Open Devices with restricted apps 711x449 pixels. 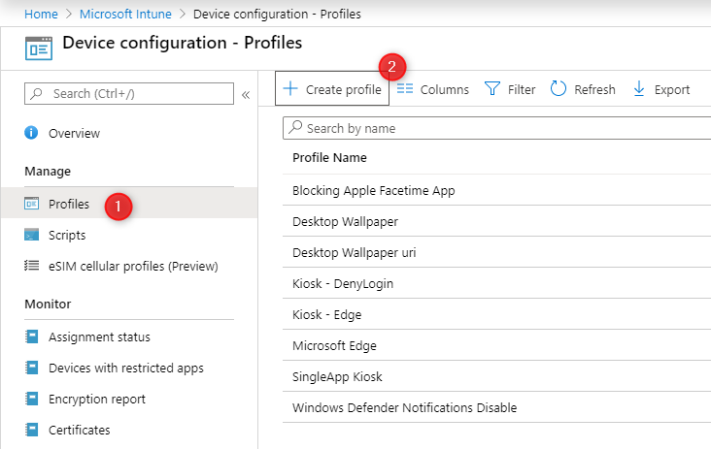pos(126,368)
